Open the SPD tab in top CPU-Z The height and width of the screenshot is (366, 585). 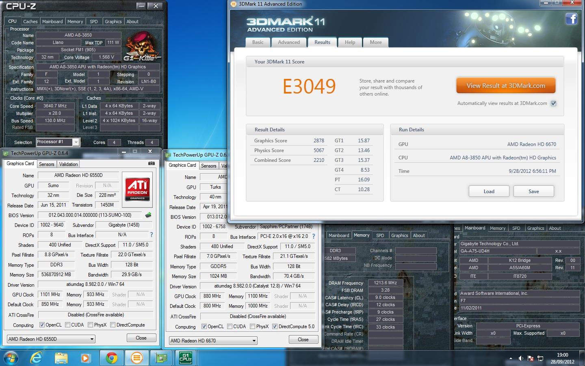tap(94, 22)
